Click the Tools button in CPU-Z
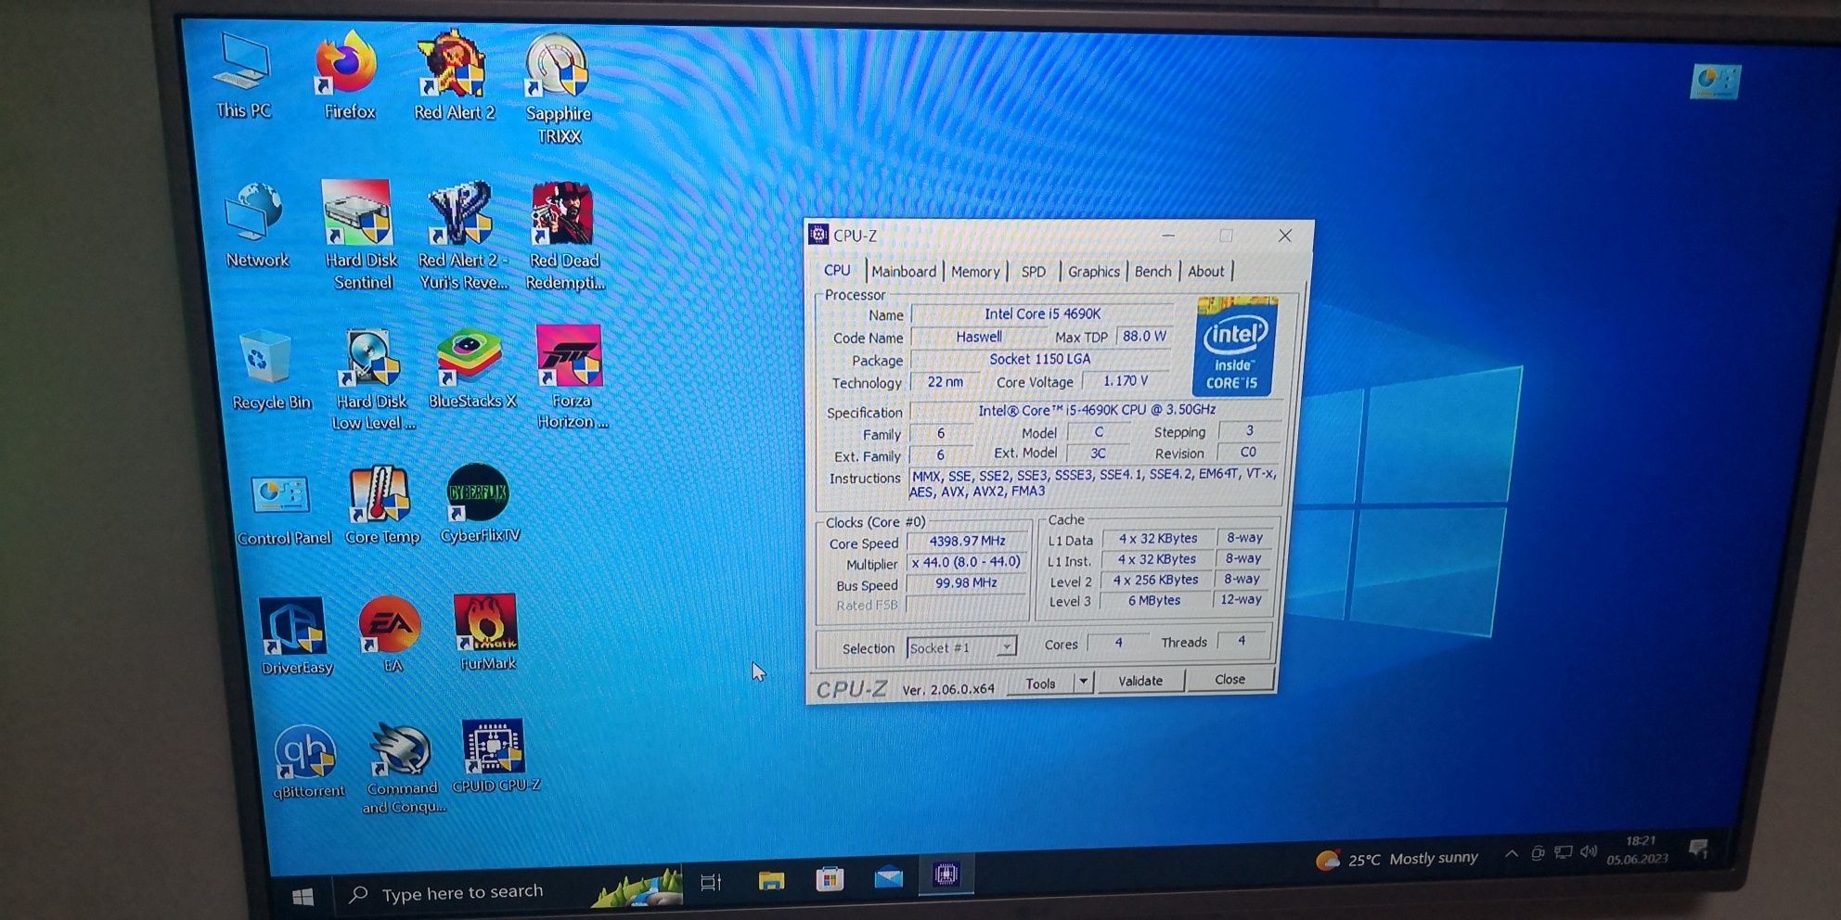This screenshot has width=1841, height=920. click(x=1040, y=683)
